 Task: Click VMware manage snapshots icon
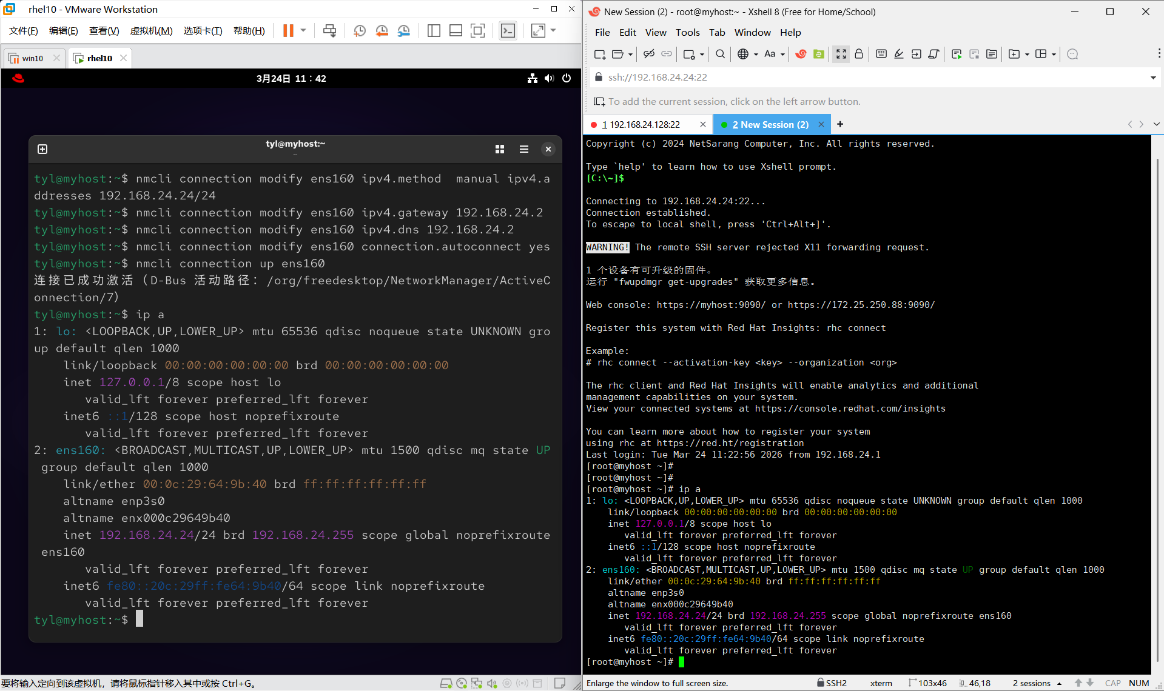tap(404, 30)
